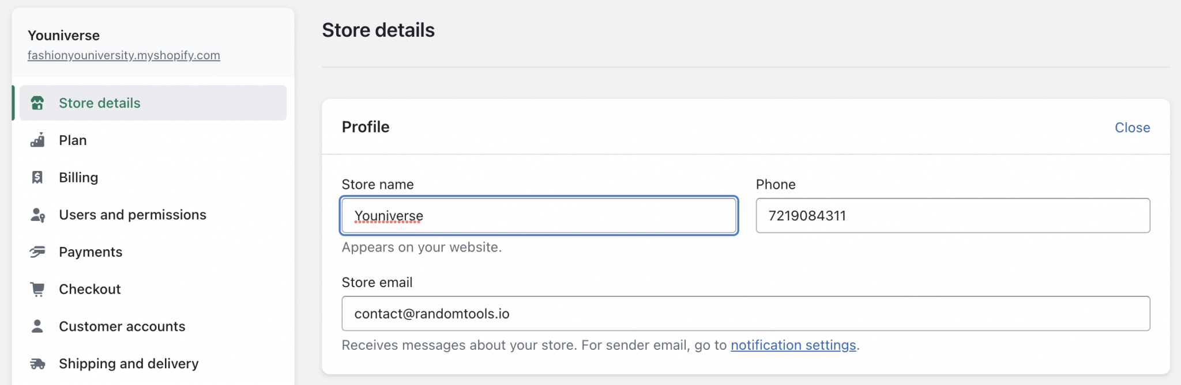Click the Users and permissions icon
The image size is (1181, 385).
[37, 215]
